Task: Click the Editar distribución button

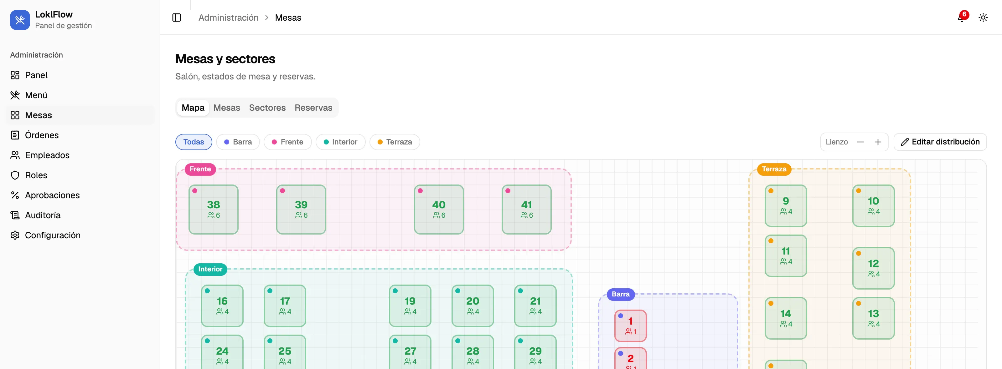Action: pos(940,142)
